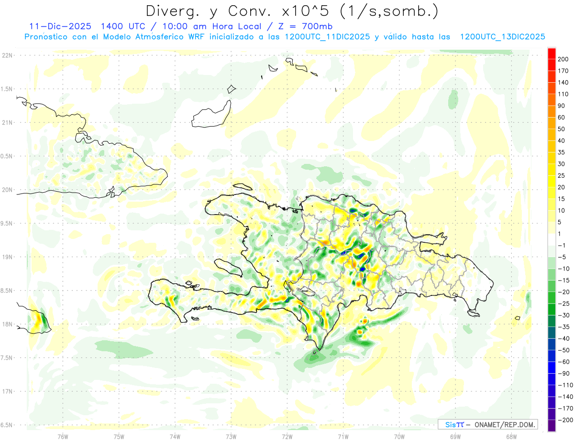574x443 pixels.
Task: Click the "69W" longitude label
Action: (x=455, y=437)
